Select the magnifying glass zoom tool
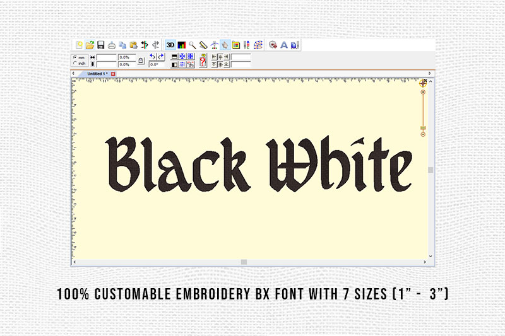 click(193, 45)
